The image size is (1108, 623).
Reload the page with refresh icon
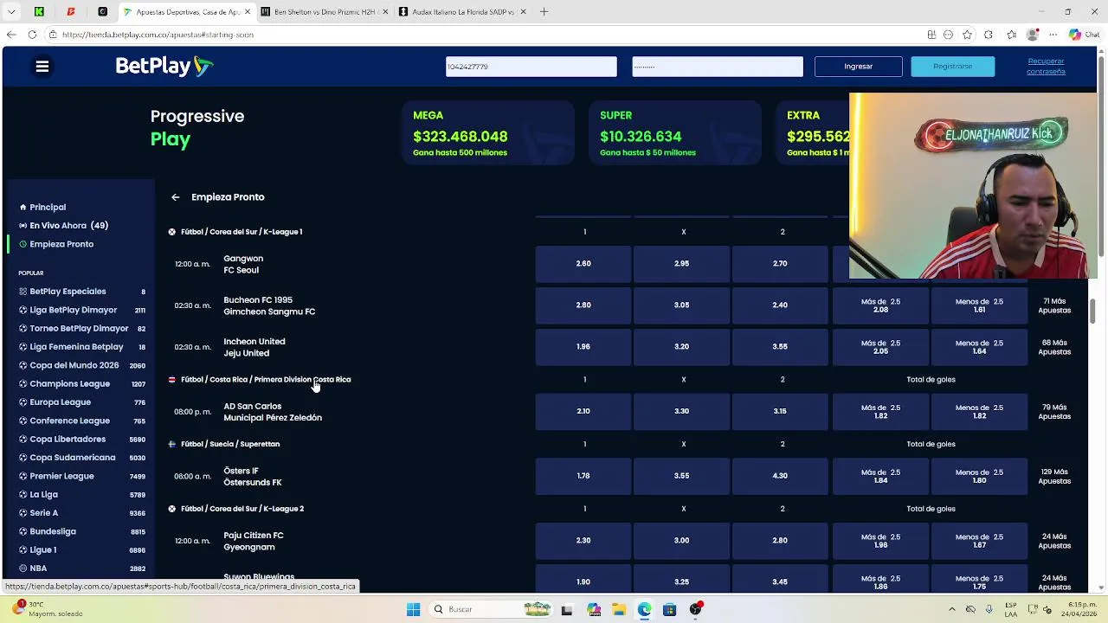pyautogui.click(x=32, y=35)
